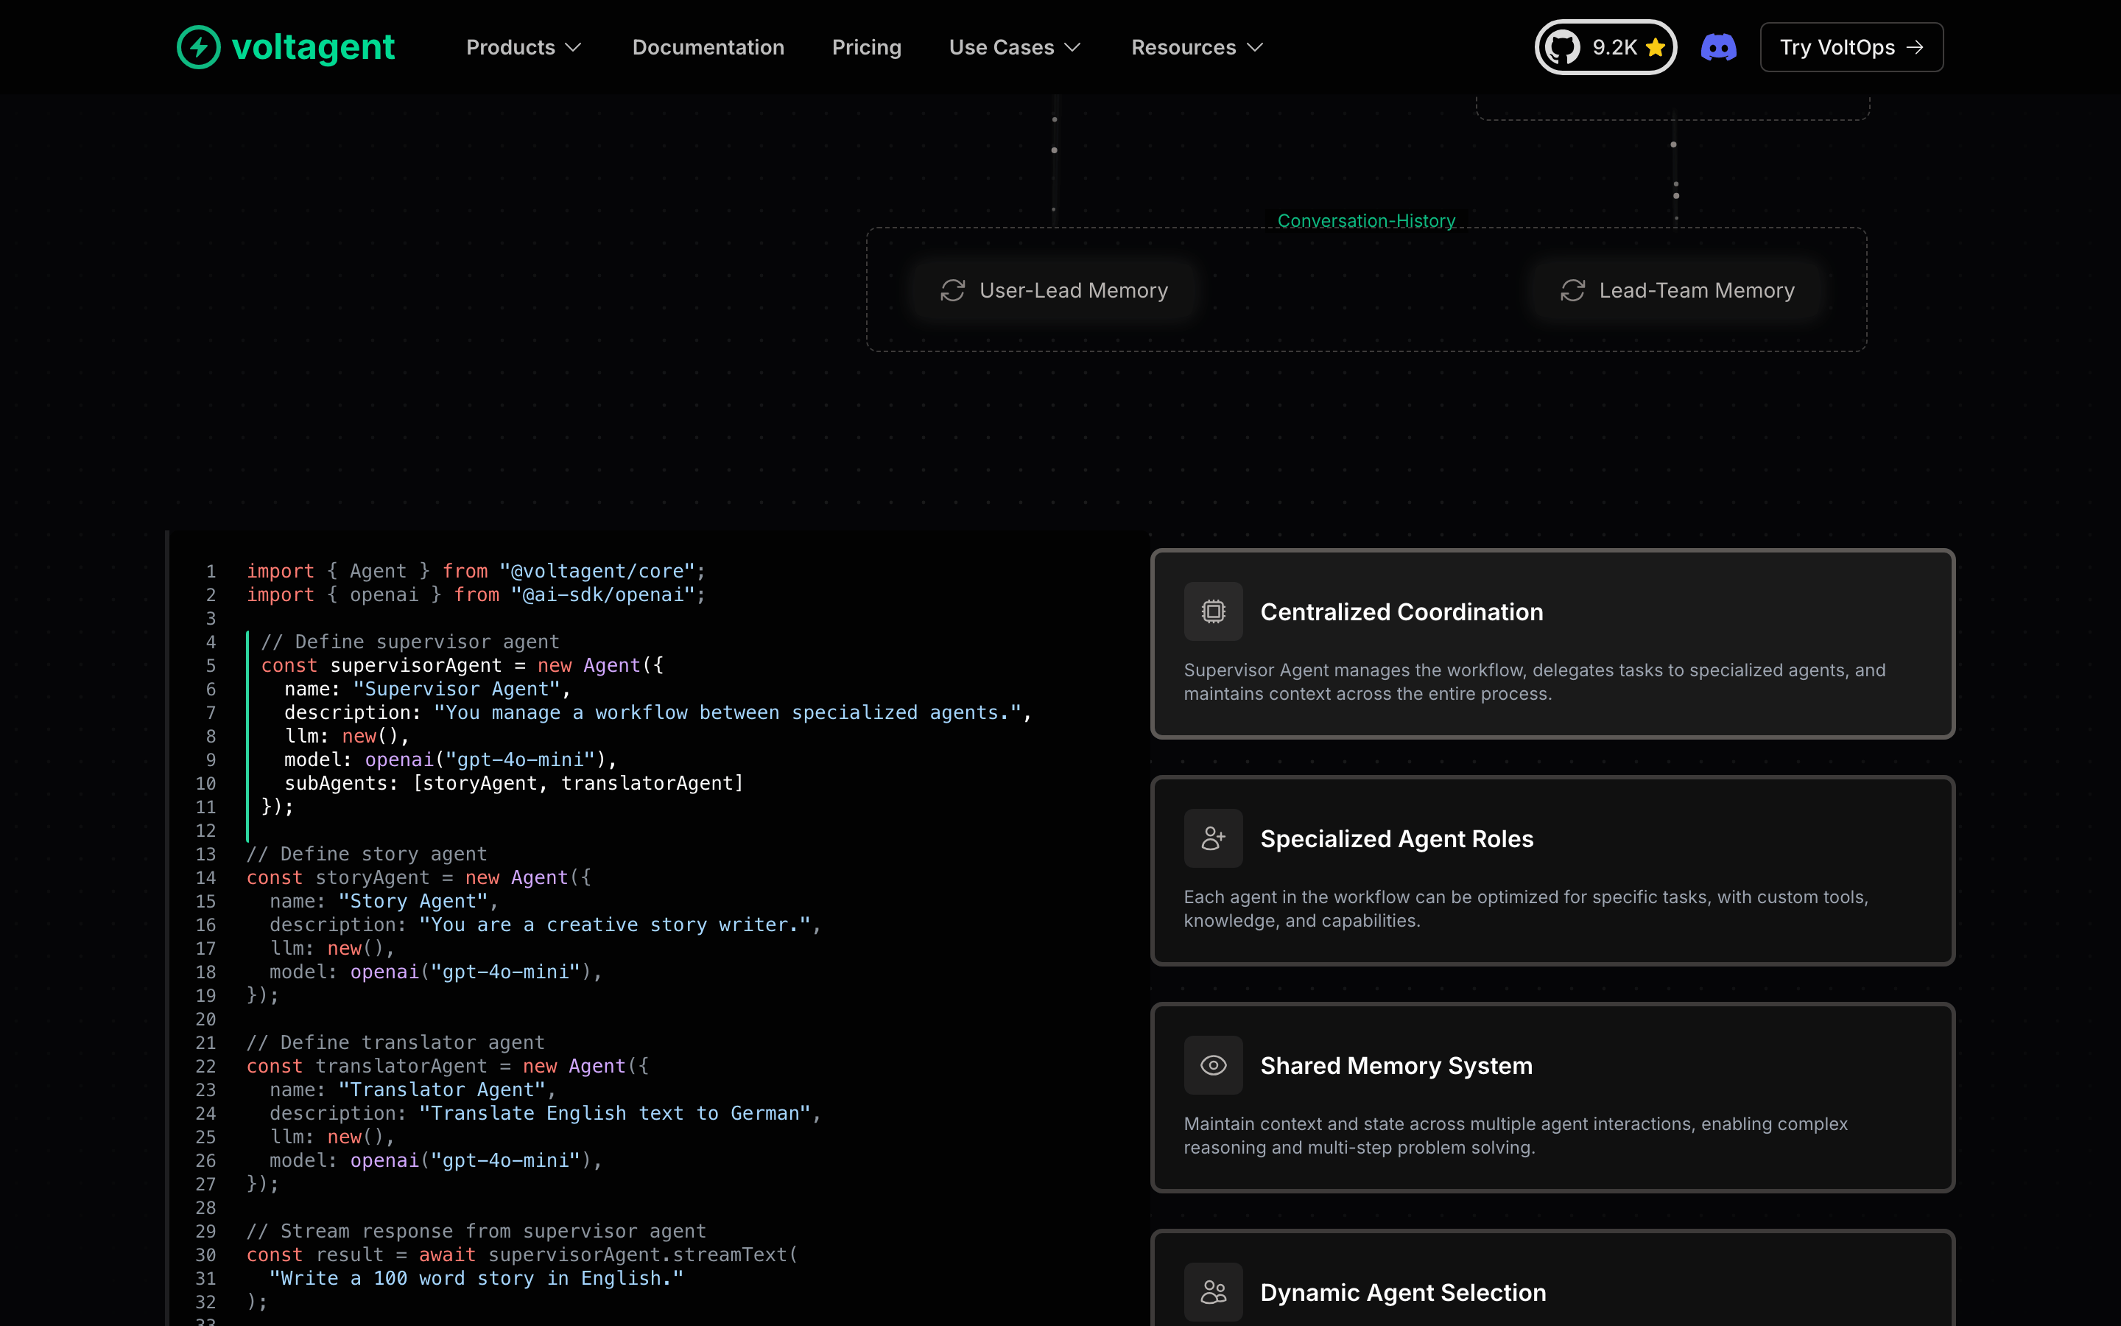
Task: Click the GitHub octocat icon
Action: tap(1562, 47)
